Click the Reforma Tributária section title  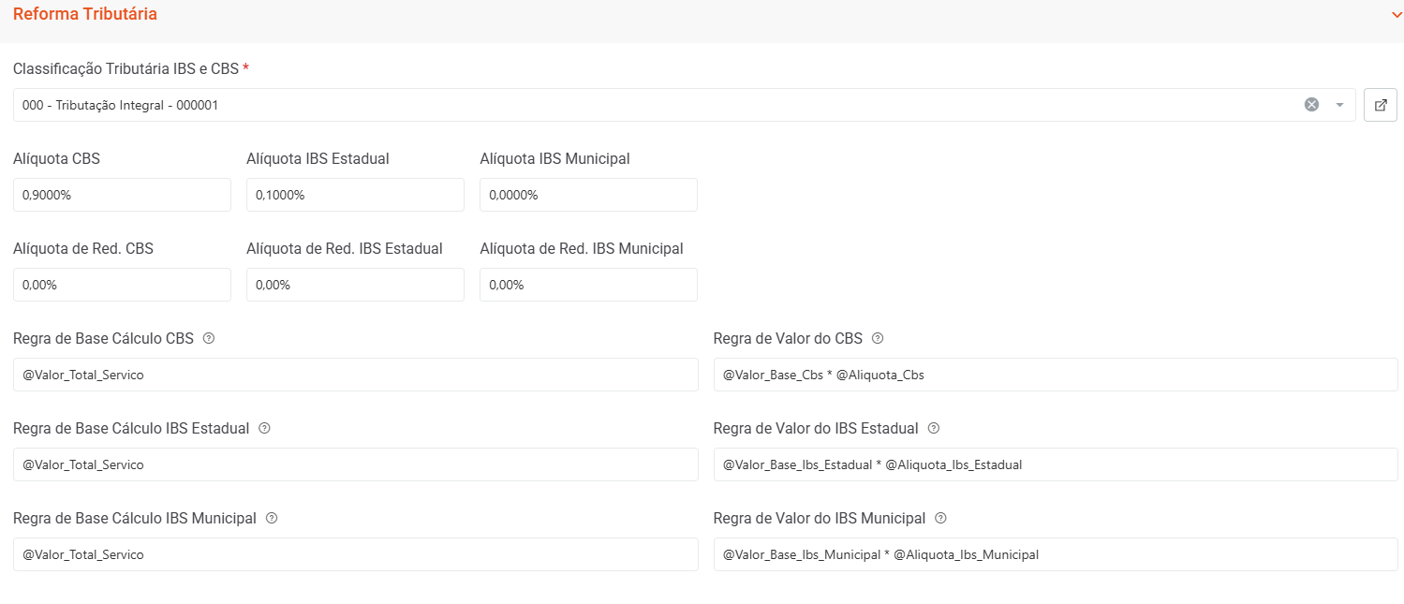click(x=85, y=15)
